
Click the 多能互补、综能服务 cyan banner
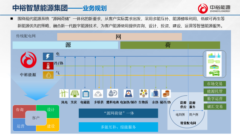pyautogui.click(x=118, y=127)
